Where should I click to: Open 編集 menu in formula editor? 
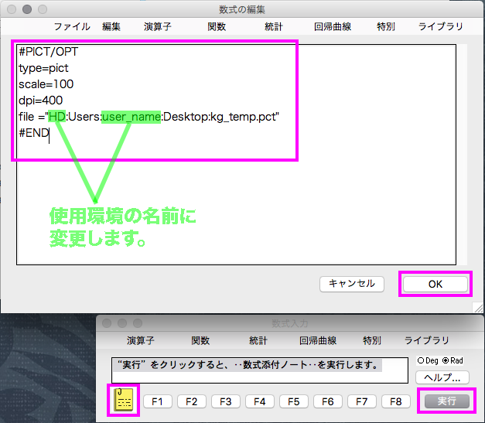(111, 26)
